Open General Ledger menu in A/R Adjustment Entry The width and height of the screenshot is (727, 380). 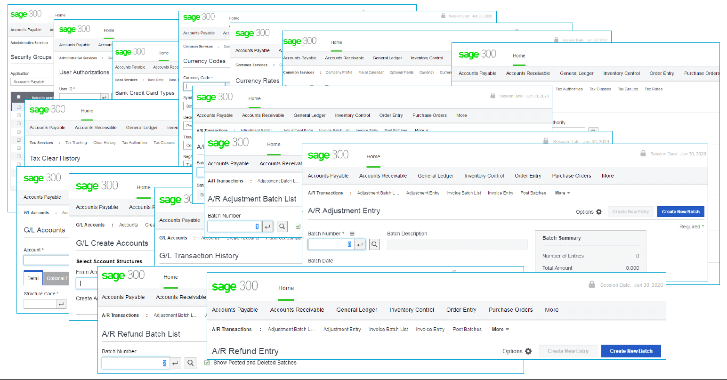(x=436, y=176)
